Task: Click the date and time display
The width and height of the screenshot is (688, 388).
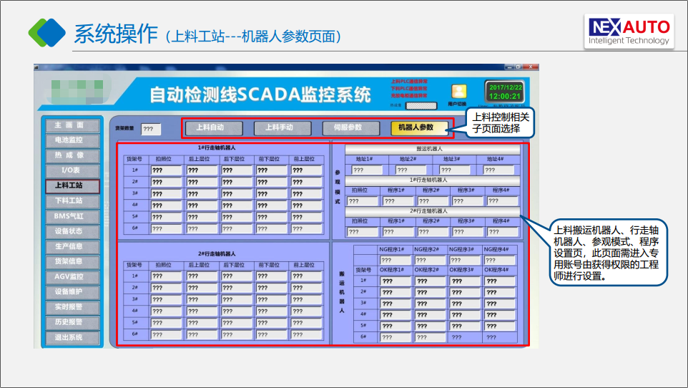Action: click(505, 92)
